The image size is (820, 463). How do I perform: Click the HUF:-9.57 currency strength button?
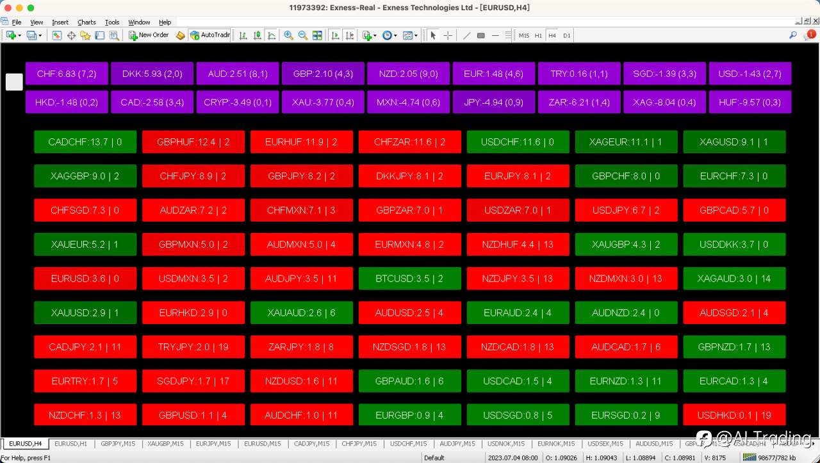click(x=750, y=102)
